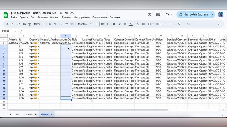
Task: Print the spreadsheet
Action: pyautogui.click(x=24, y=24)
